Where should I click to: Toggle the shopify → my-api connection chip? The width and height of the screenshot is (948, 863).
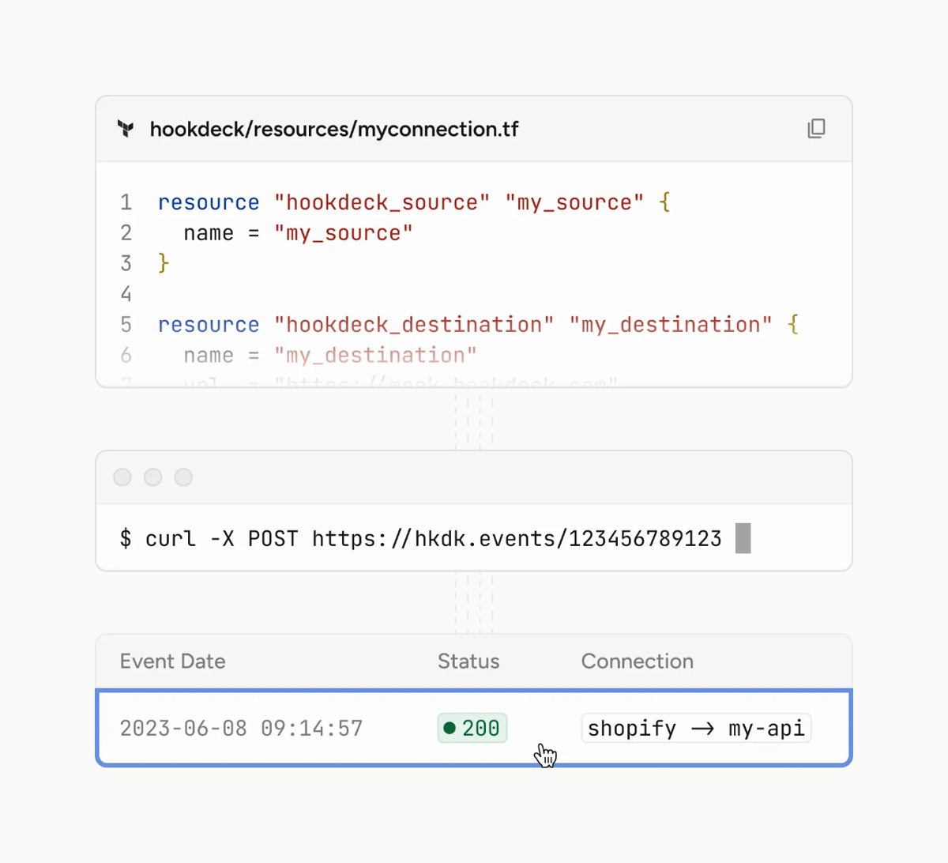[696, 728]
